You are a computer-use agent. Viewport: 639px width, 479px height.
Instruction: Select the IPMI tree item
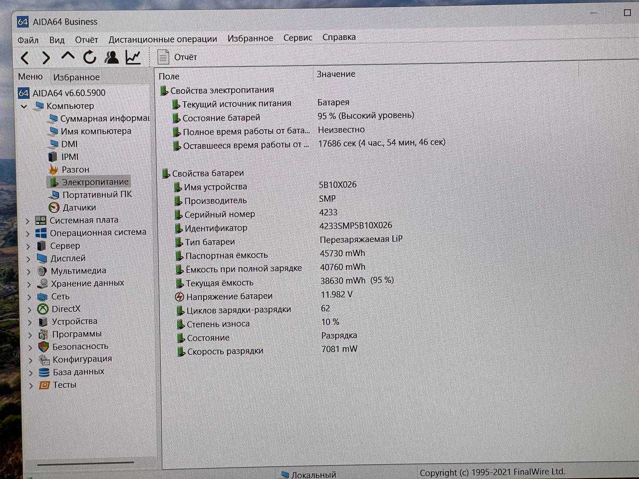(63, 157)
